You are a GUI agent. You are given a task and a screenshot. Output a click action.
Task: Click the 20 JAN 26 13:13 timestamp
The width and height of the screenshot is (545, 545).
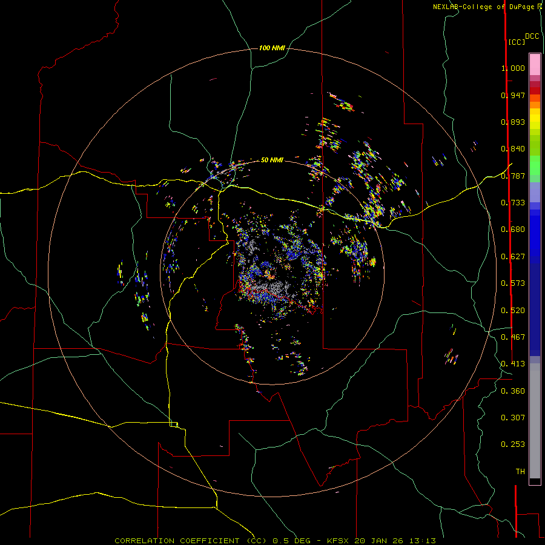[395, 541]
